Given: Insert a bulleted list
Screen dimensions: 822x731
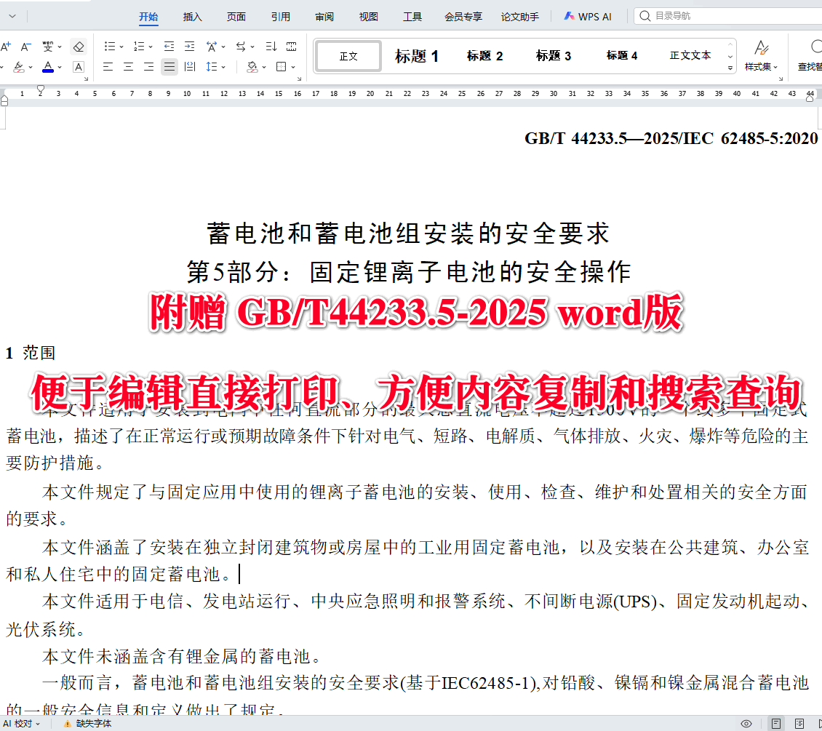Looking at the screenshot, I should (109, 47).
